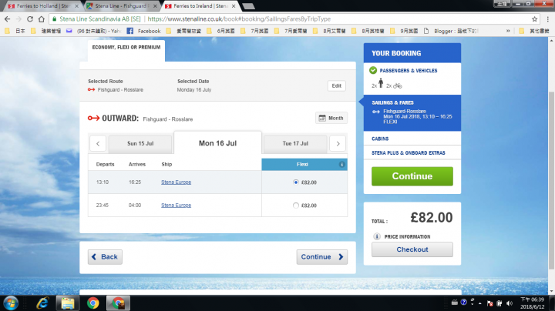Open Chrome three-dot menu
555x311 pixels.
[x=548, y=19]
